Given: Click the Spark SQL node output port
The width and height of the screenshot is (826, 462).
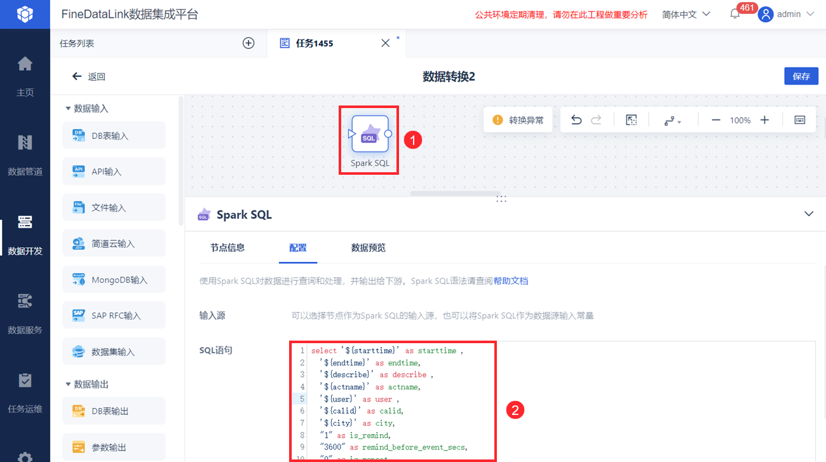Looking at the screenshot, I should (x=388, y=134).
